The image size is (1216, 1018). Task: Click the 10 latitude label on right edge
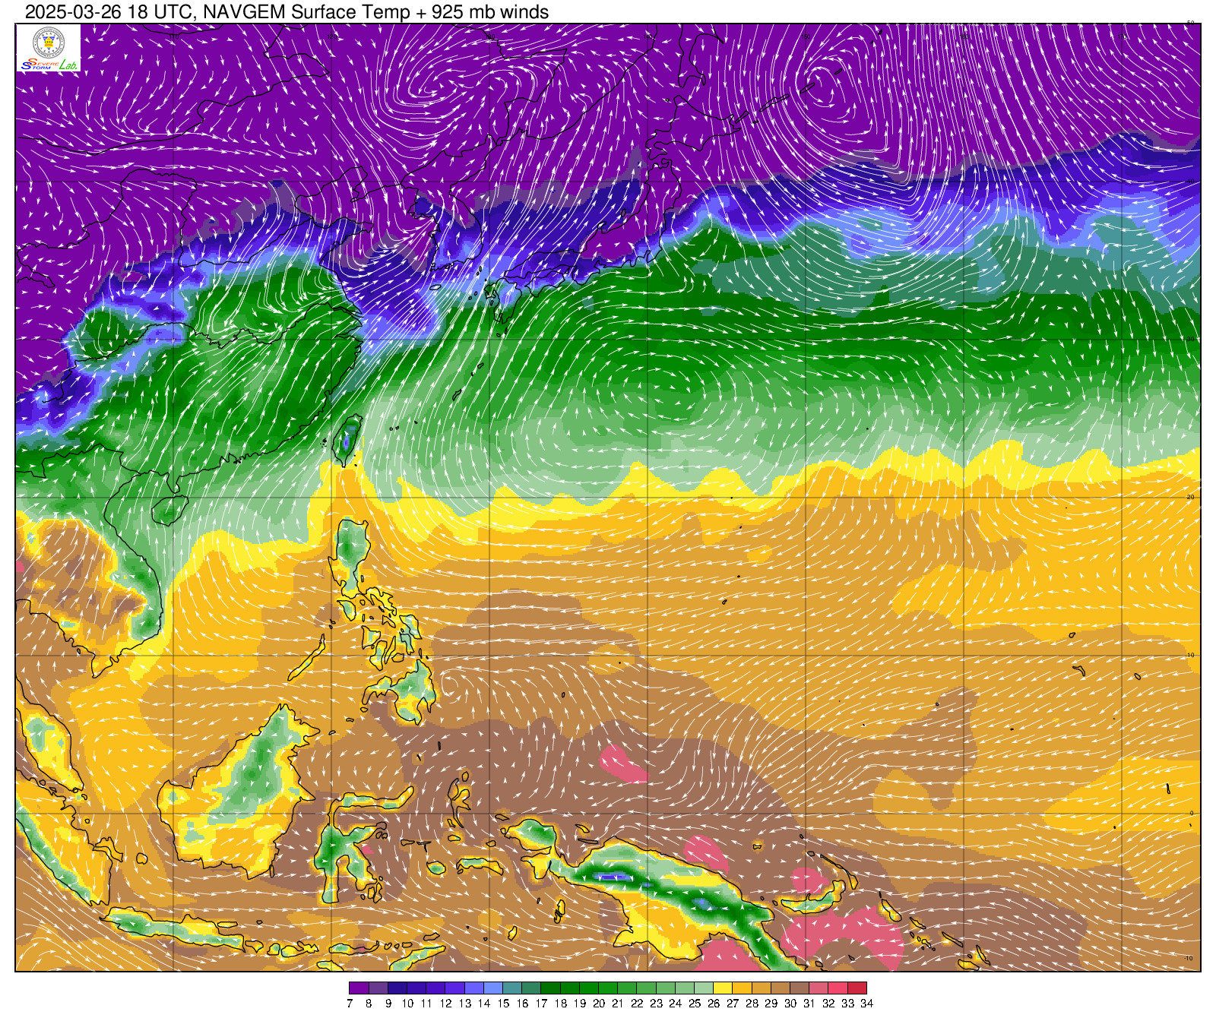point(1190,655)
